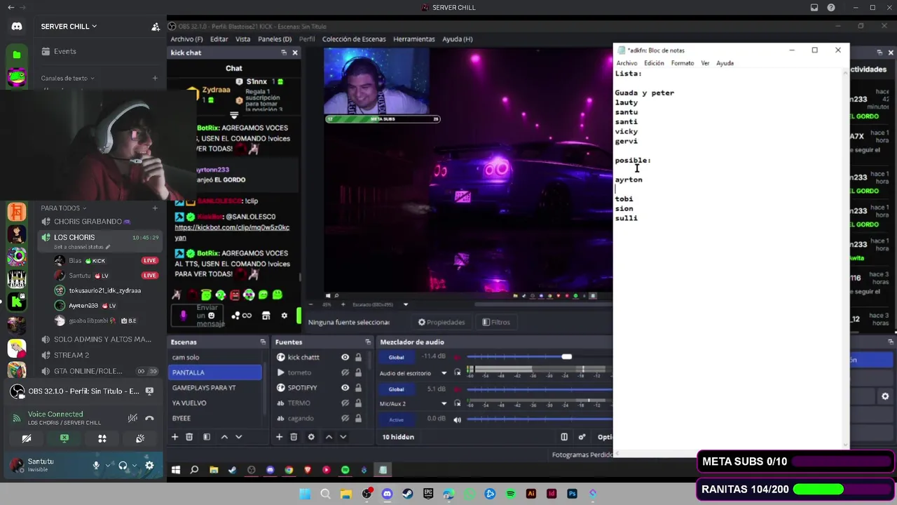Open OBS Herramientas menu
The height and width of the screenshot is (505, 897).
click(414, 39)
